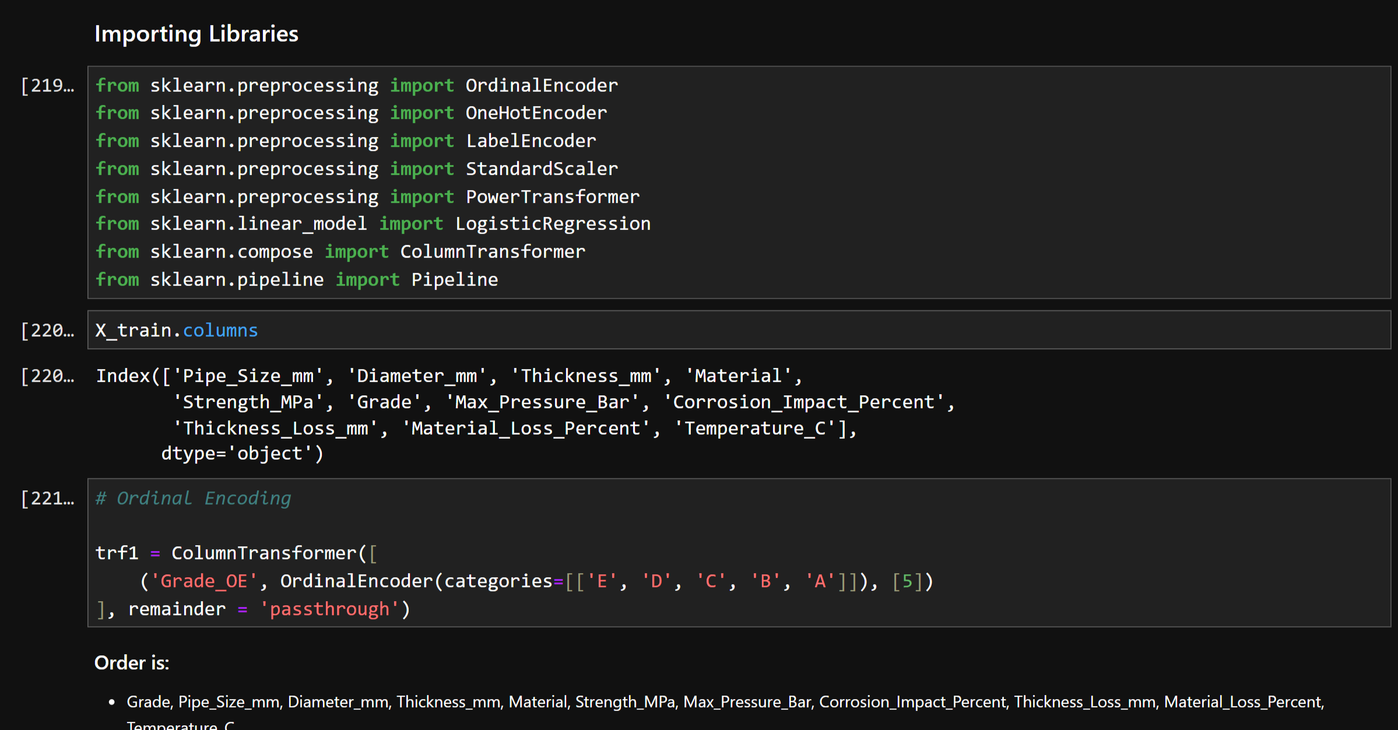Click the Importing Libraries heading
This screenshot has width=1398, height=730.
pyautogui.click(x=196, y=34)
